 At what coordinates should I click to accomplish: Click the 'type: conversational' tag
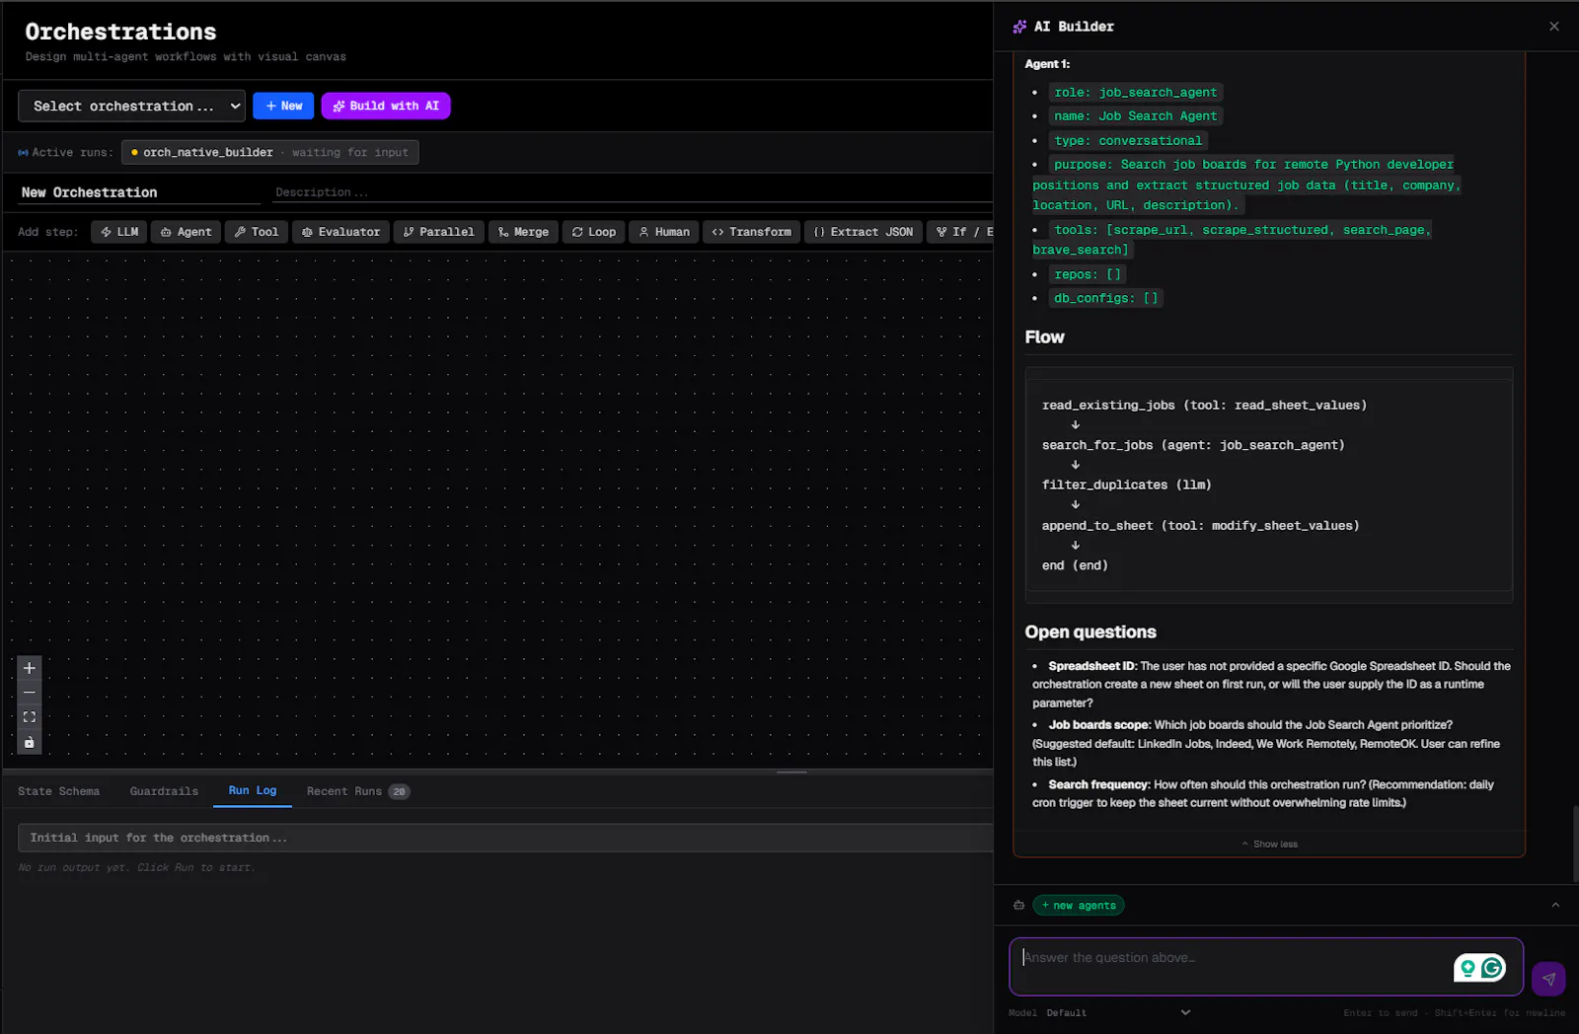click(x=1128, y=140)
